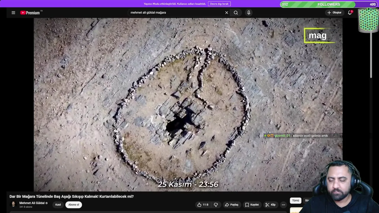Viewport: 379px width, 213px height.
Task: Click the video player to pause playback
Action: click(x=188, y=104)
